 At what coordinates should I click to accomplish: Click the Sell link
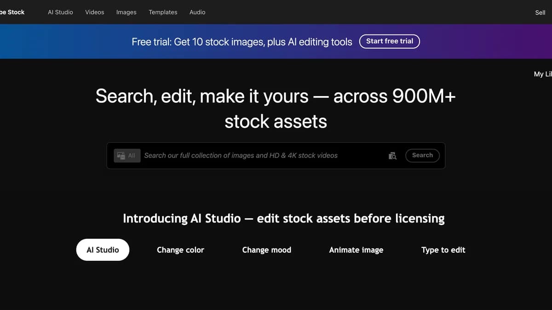click(x=540, y=12)
